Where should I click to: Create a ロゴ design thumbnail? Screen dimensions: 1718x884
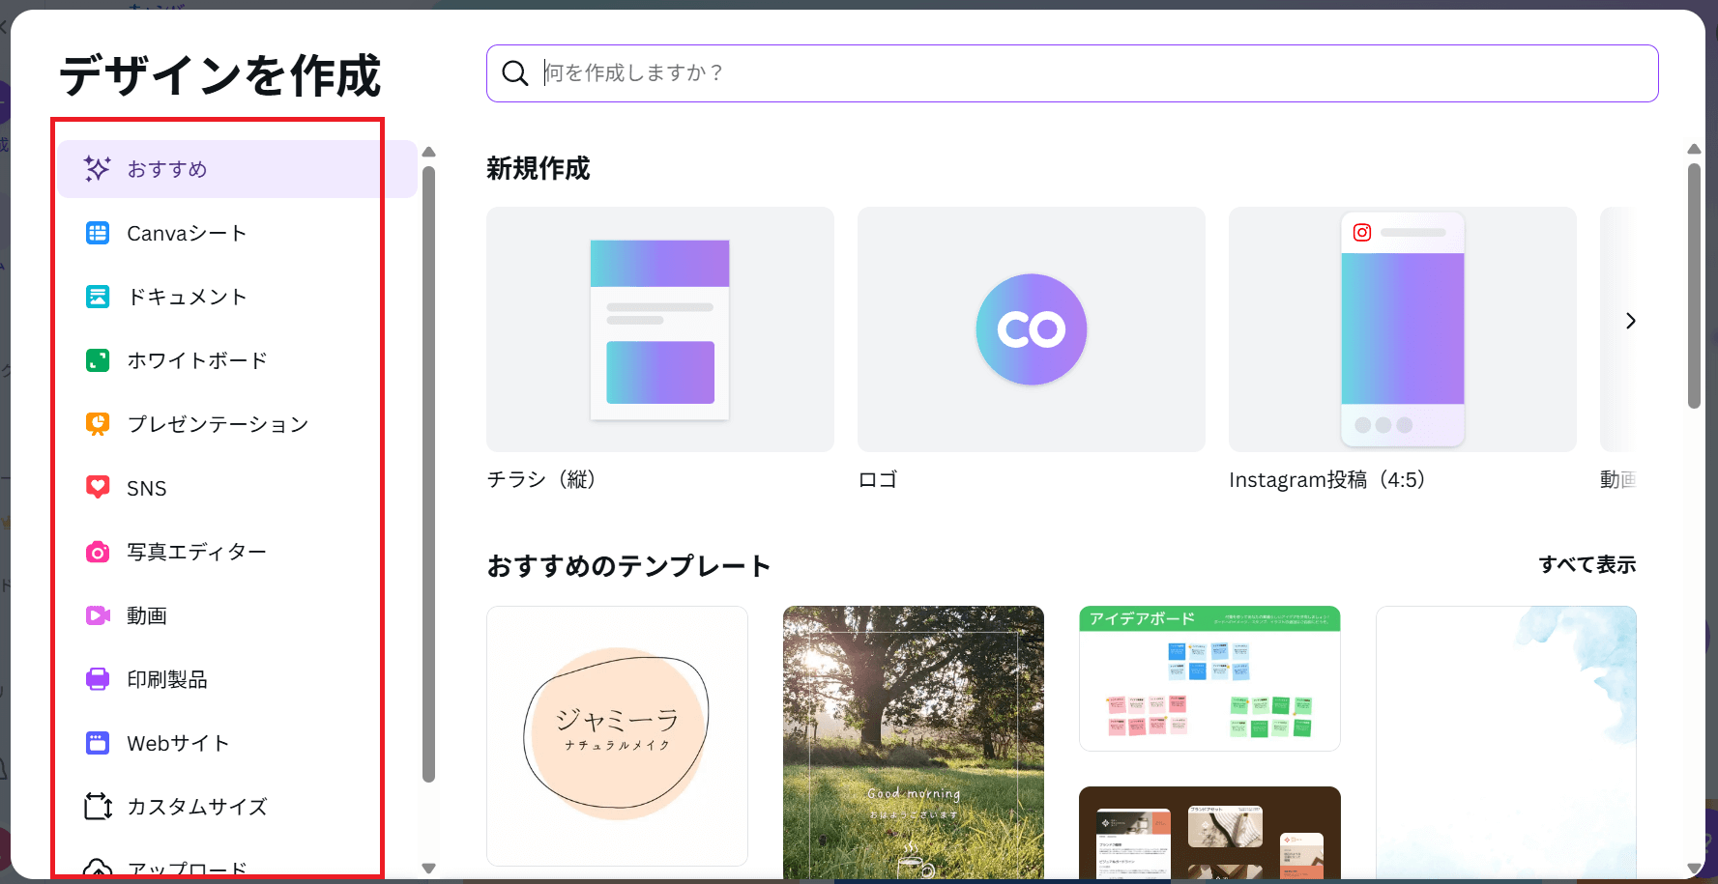pyautogui.click(x=1032, y=329)
